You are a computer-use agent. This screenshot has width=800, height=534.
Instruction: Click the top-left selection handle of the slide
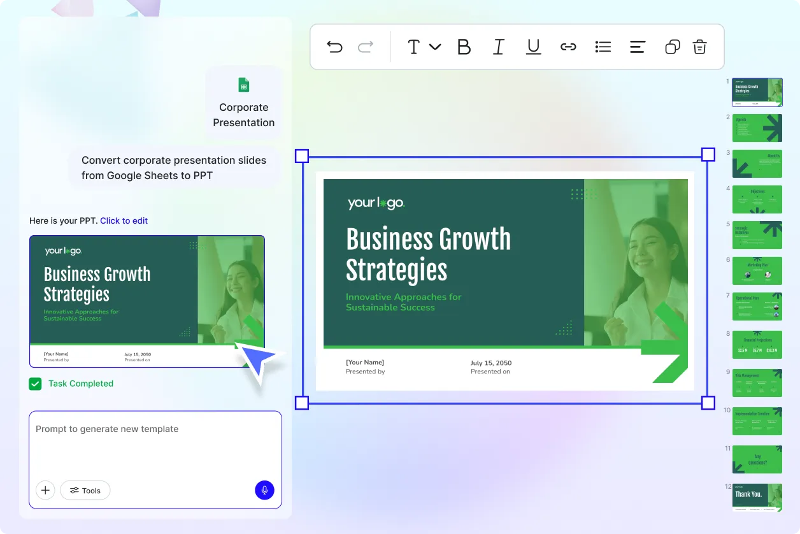tap(302, 156)
